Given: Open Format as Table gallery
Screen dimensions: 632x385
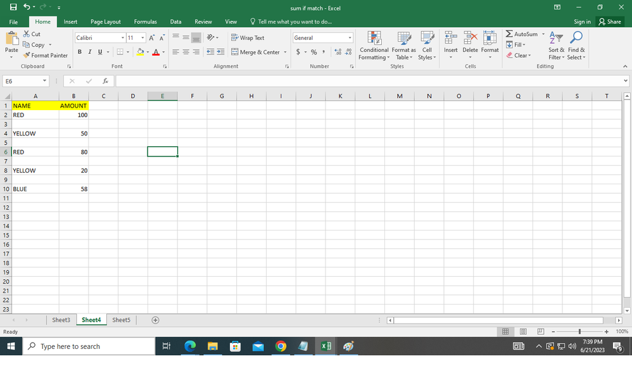Looking at the screenshot, I should [403, 46].
